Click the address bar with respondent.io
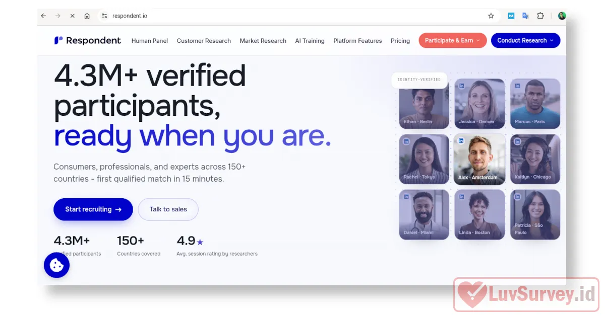The width and height of the screenshot is (605, 317). point(297,16)
